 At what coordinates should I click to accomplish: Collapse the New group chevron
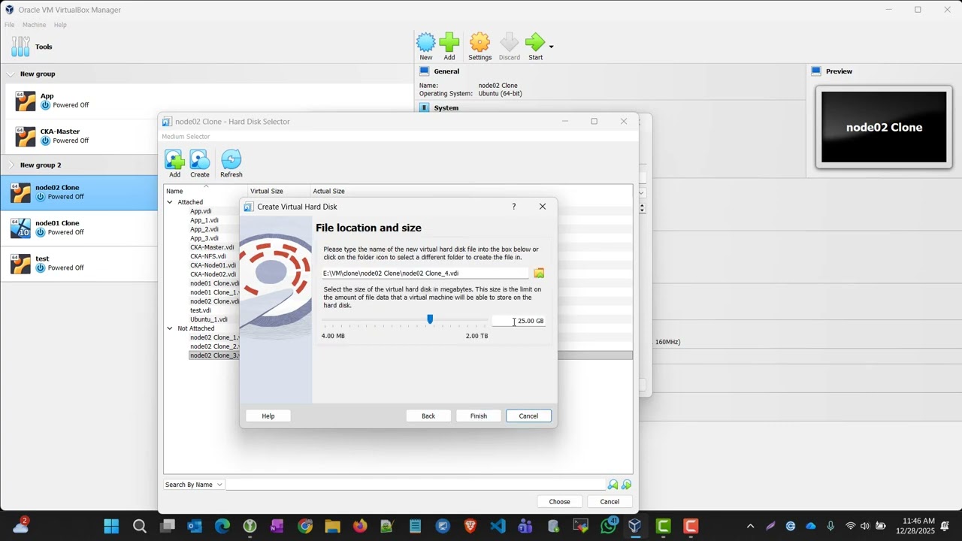coord(11,74)
